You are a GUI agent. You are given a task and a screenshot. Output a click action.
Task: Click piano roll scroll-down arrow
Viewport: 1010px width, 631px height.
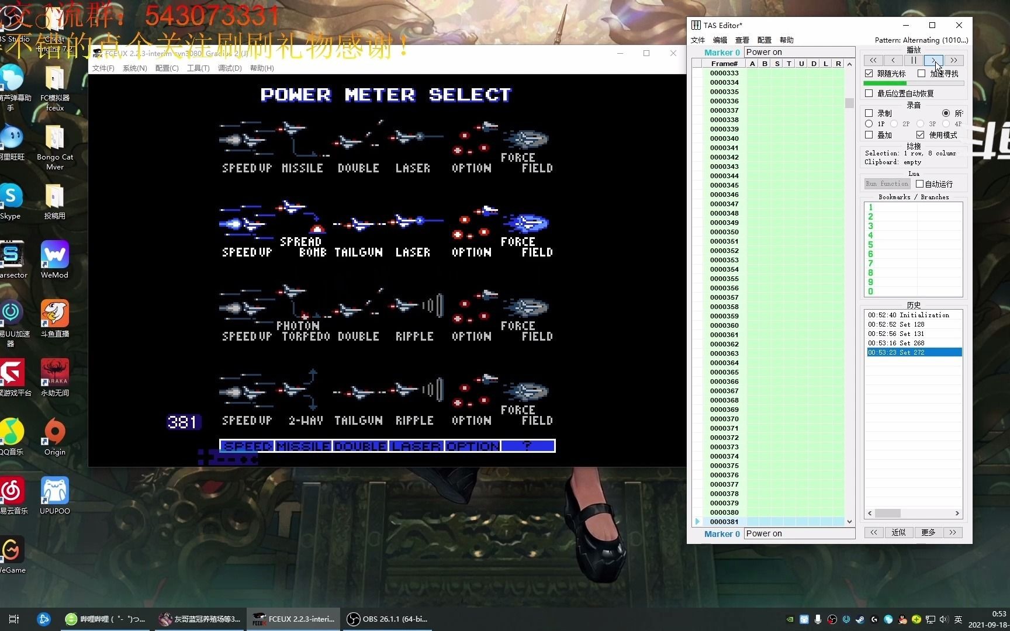coord(849,522)
